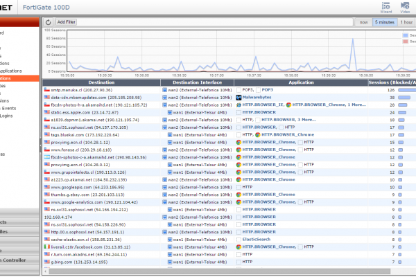Select the '1 hour' time range

406,22
